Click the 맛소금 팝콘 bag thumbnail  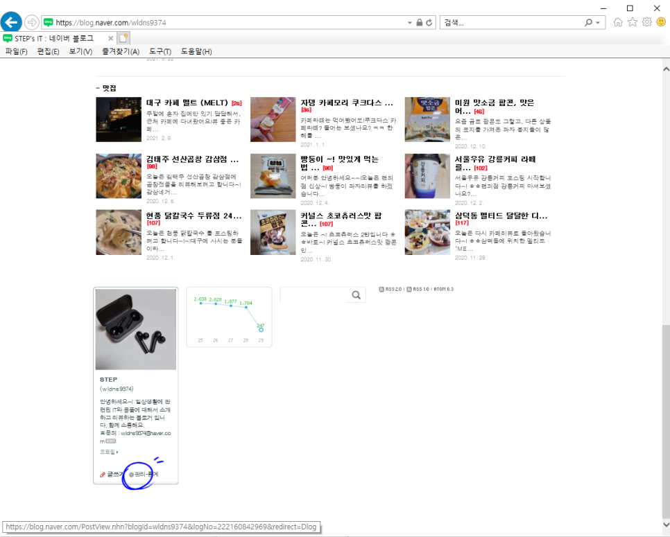tap(427, 119)
